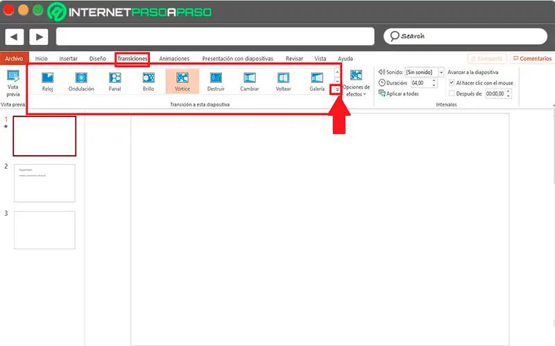Enable the Después de checkbox
Viewport: 555px width, 346px height.
tap(452, 93)
